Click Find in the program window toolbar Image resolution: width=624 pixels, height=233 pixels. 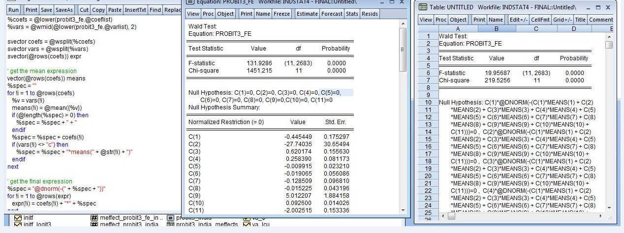(x=155, y=10)
